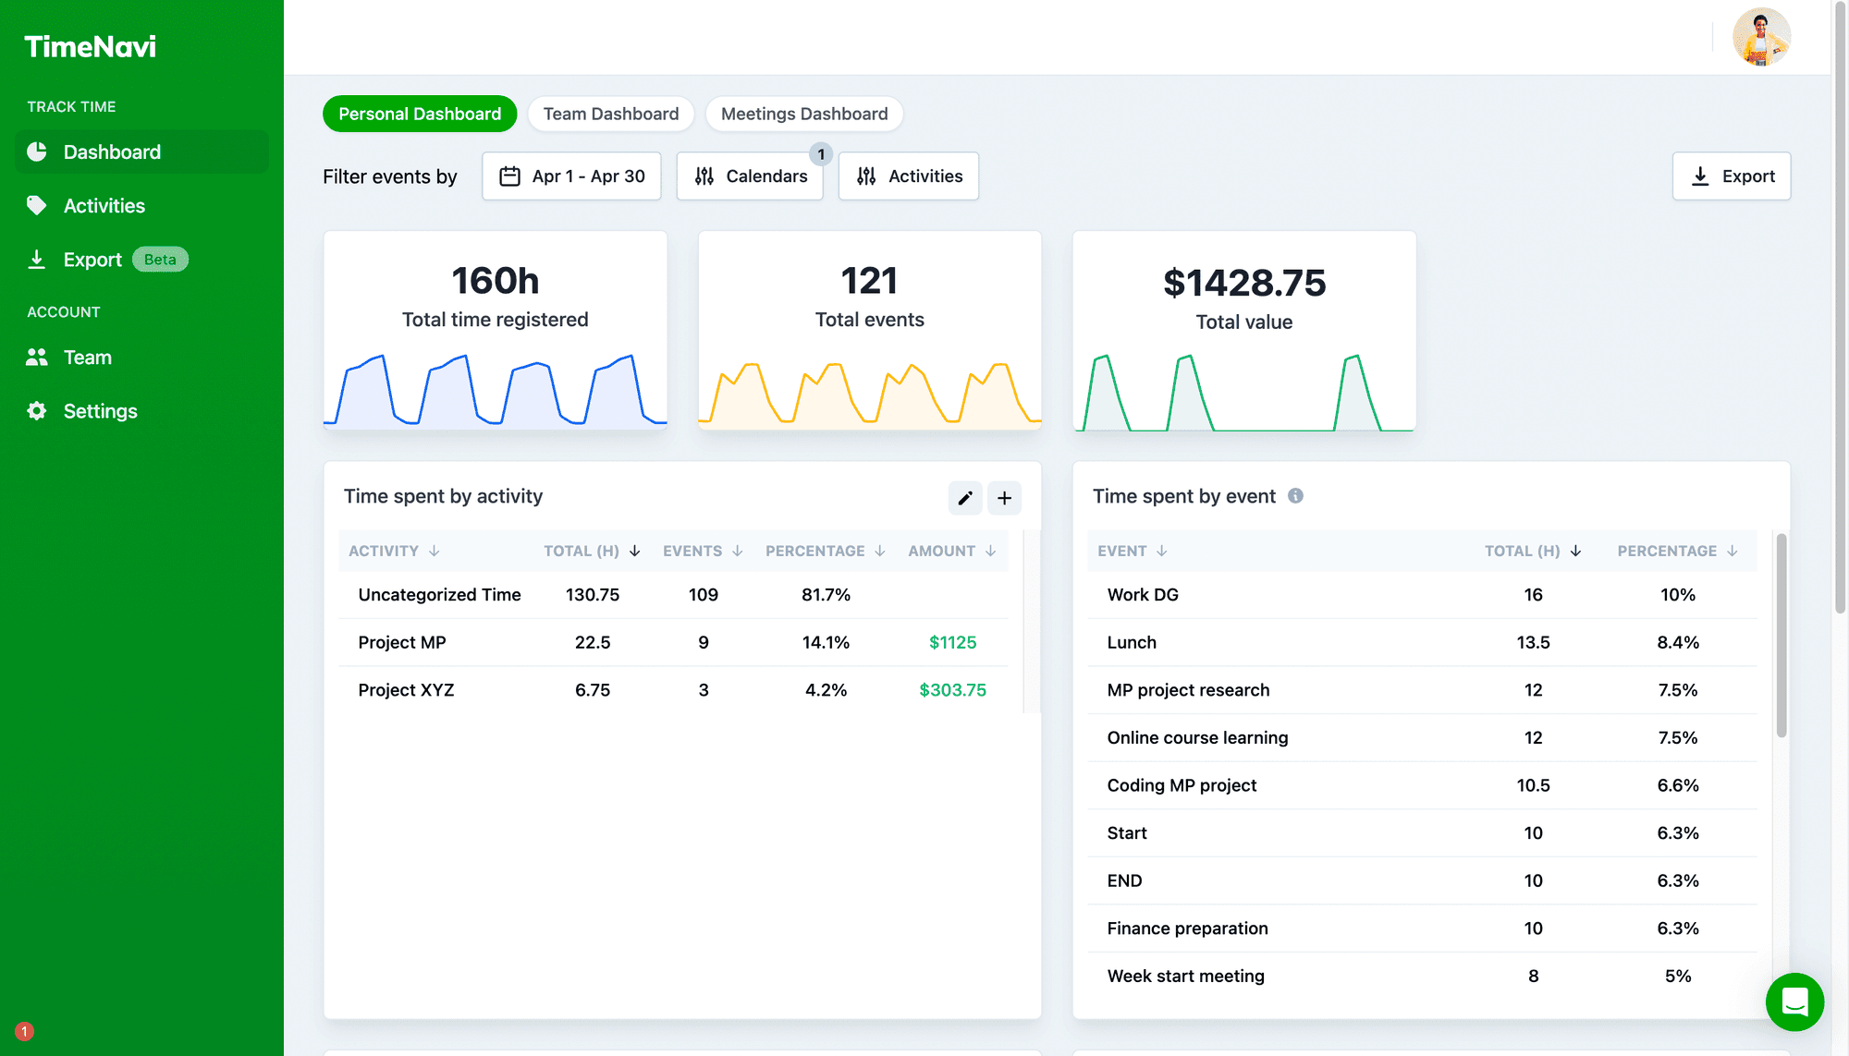Click the Team people icon in sidebar
The height and width of the screenshot is (1056, 1849).
(x=37, y=358)
